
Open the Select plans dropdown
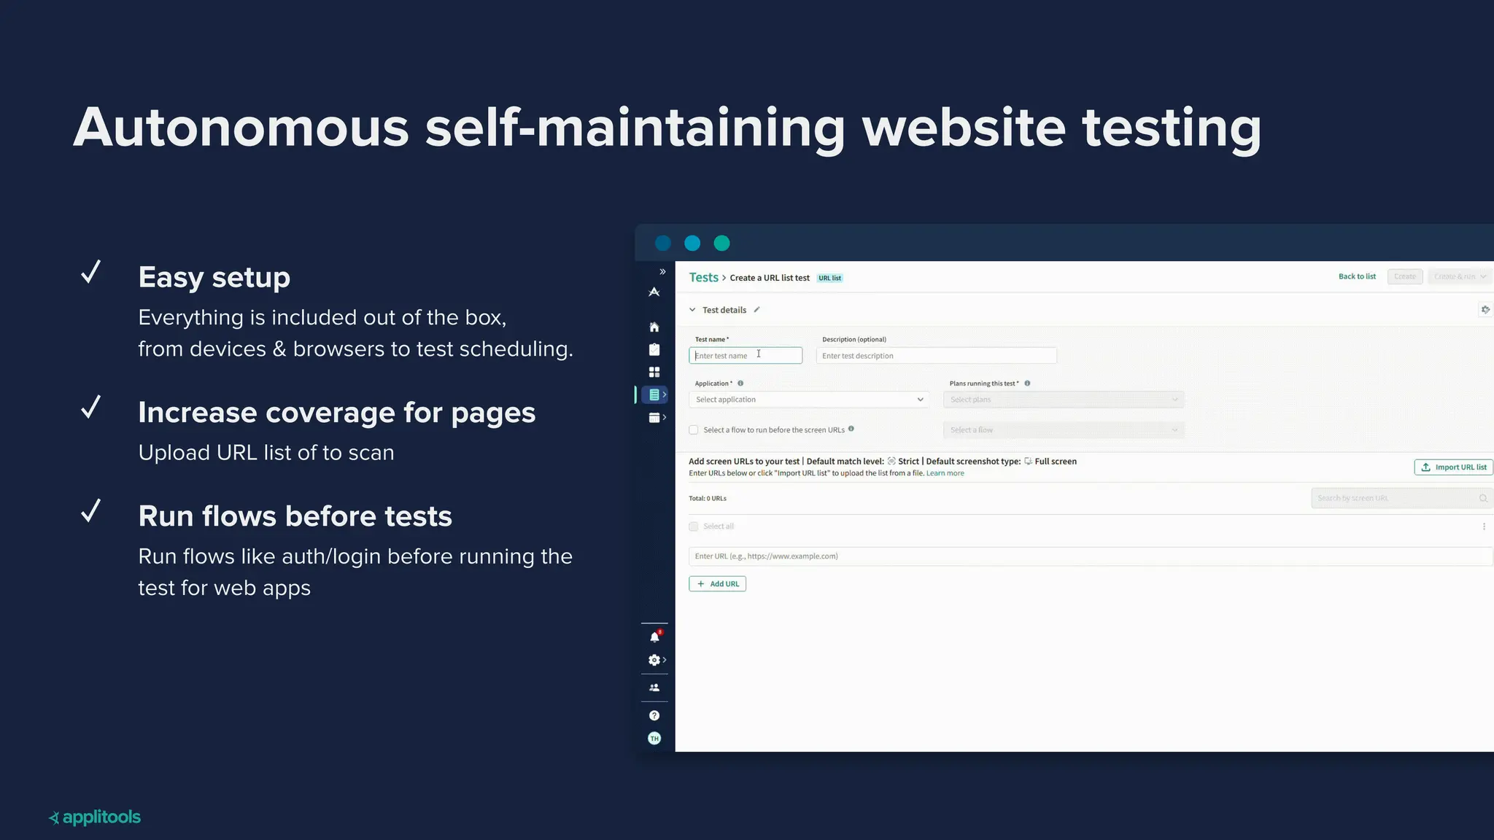point(1064,400)
